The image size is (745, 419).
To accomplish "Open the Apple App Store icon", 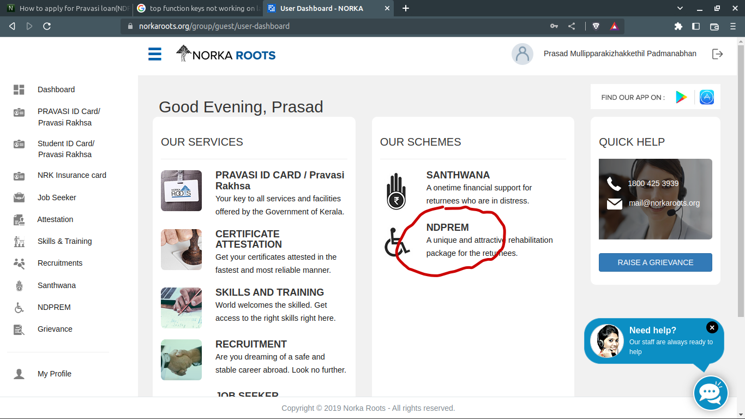I will (707, 97).
